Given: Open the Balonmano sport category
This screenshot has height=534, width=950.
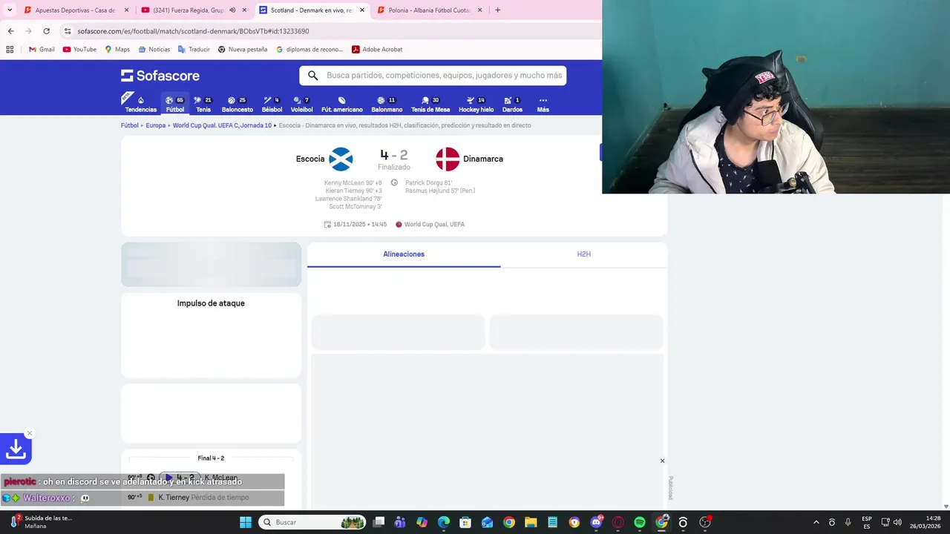Looking at the screenshot, I should point(387,105).
